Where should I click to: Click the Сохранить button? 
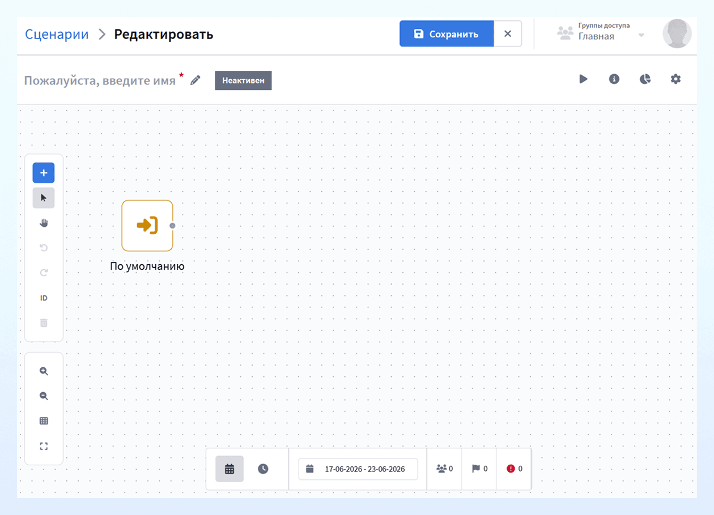tap(447, 34)
